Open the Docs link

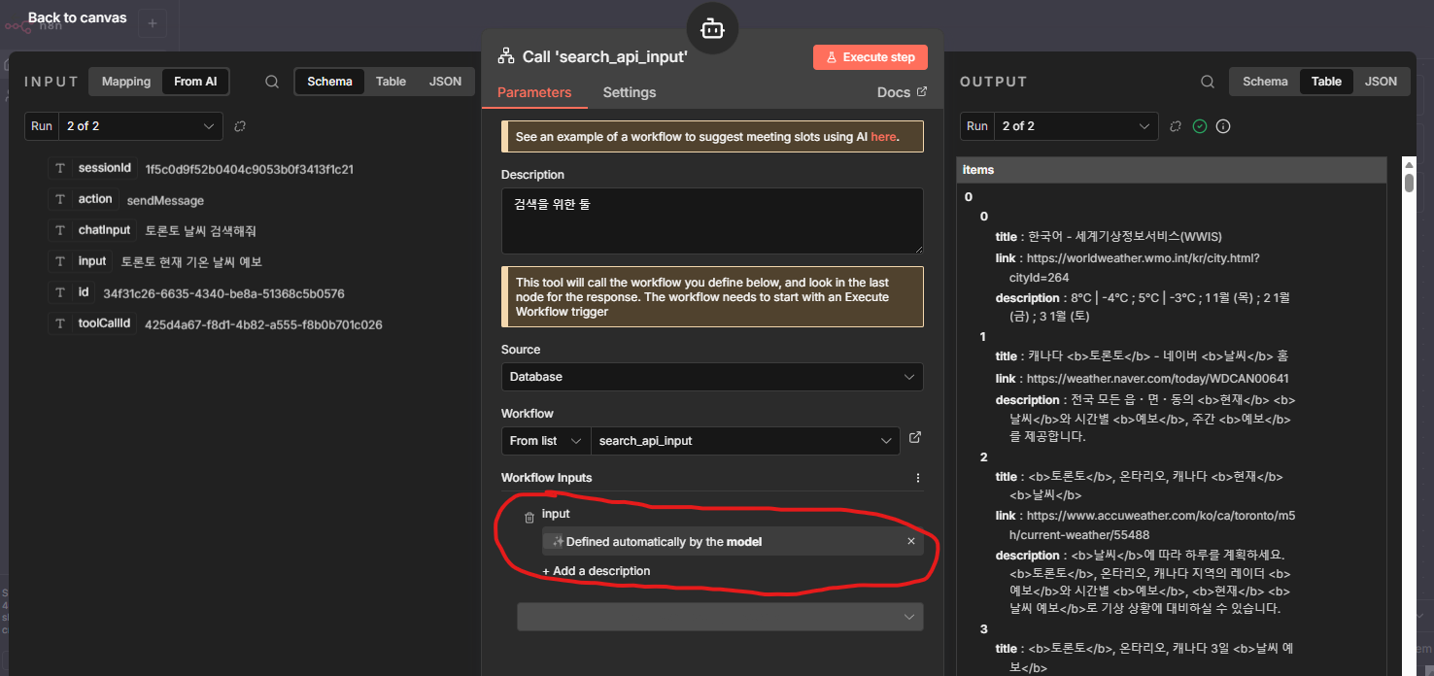pyautogui.click(x=902, y=92)
